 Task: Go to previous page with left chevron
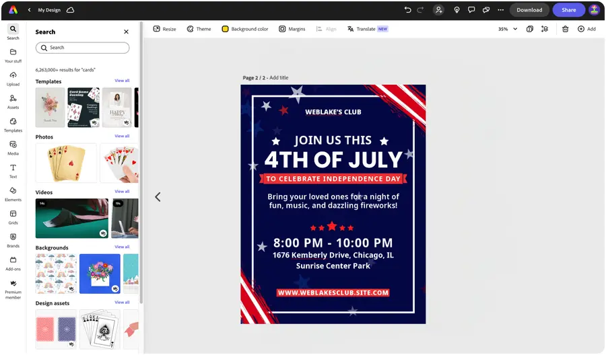point(158,197)
